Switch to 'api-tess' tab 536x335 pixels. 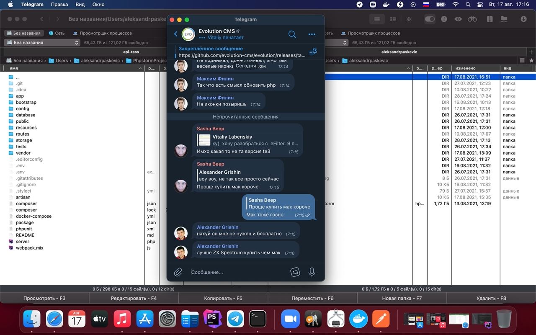131,52
